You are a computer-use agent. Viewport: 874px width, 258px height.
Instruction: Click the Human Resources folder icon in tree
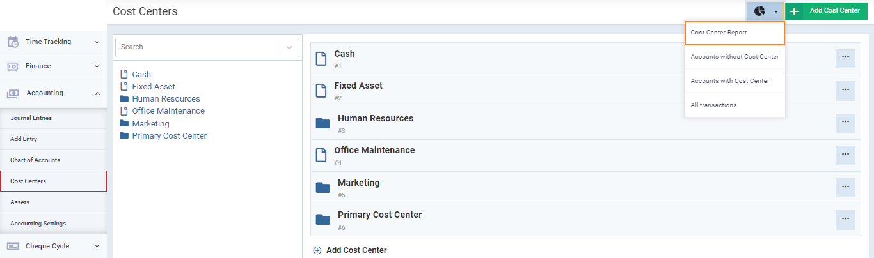124,99
